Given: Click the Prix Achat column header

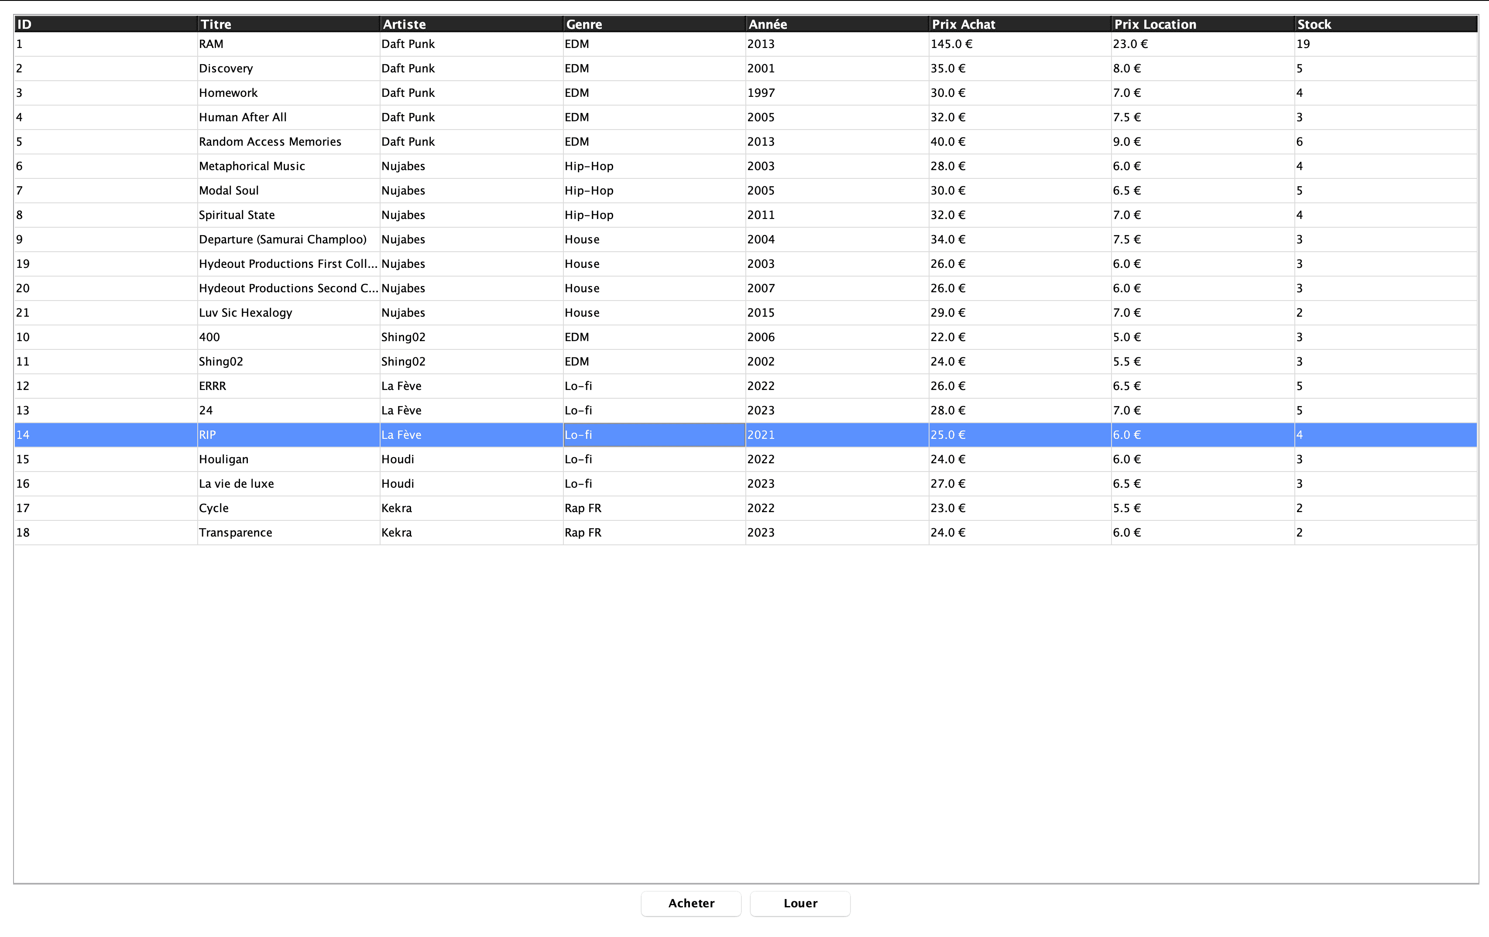Looking at the screenshot, I should (x=1019, y=24).
